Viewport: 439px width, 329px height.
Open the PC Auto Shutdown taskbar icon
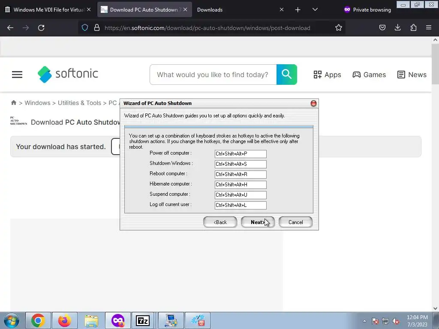pyautogui.click(x=198, y=320)
